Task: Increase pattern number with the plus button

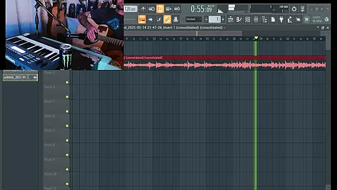Action: click(x=223, y=20)
